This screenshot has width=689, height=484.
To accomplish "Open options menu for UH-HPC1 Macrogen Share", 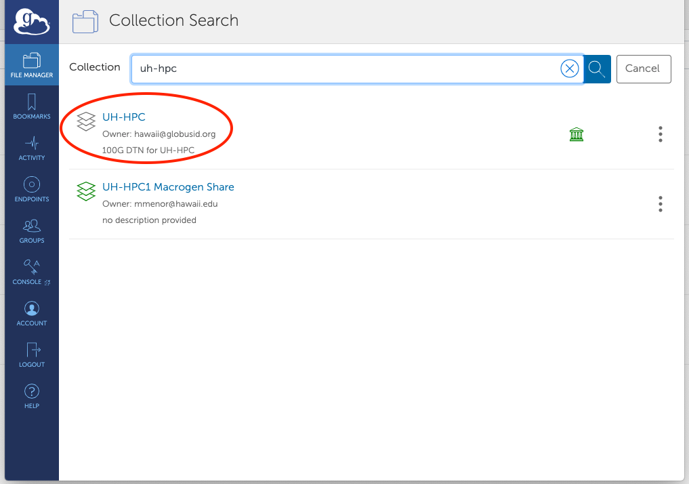I will tap(660, 204).
